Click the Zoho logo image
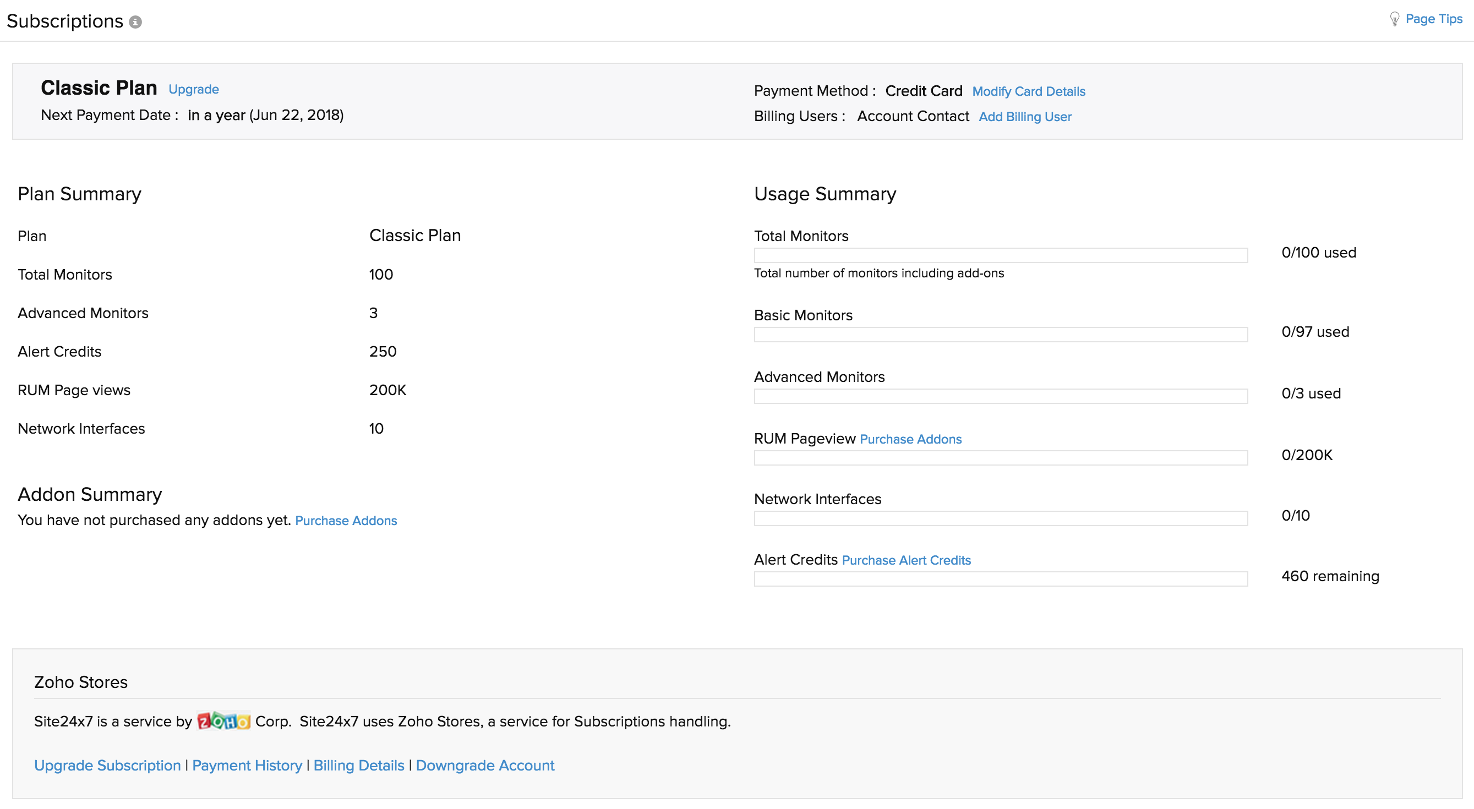The image size is (1474, 809). pos(223,721)
